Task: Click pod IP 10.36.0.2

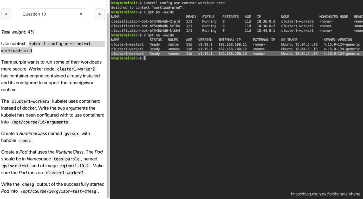Action: (x=266, y=26)
